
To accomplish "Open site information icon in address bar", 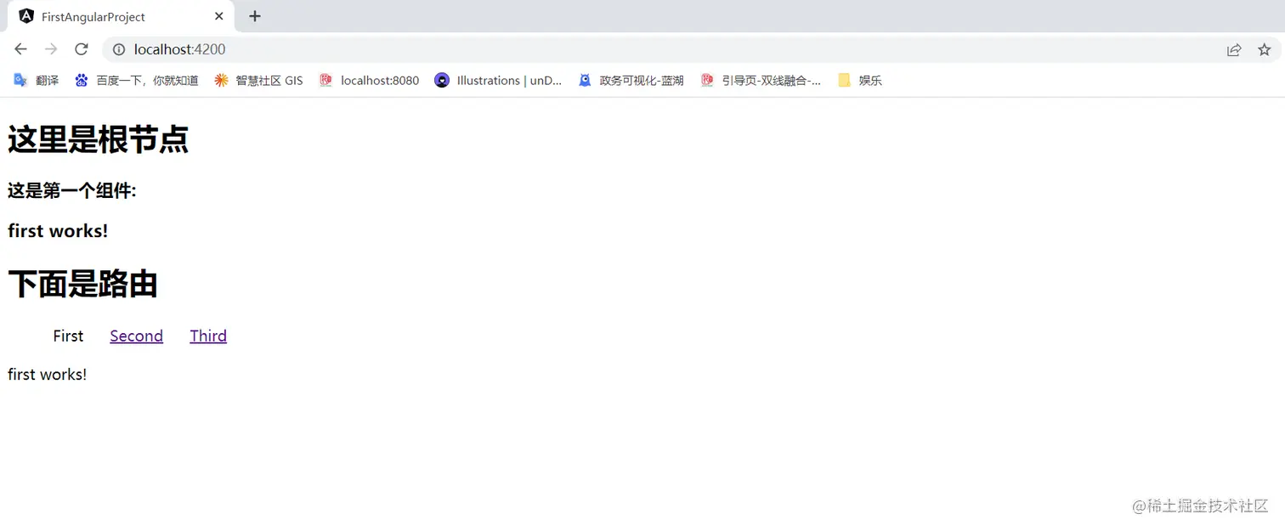I will click(119, 49).
